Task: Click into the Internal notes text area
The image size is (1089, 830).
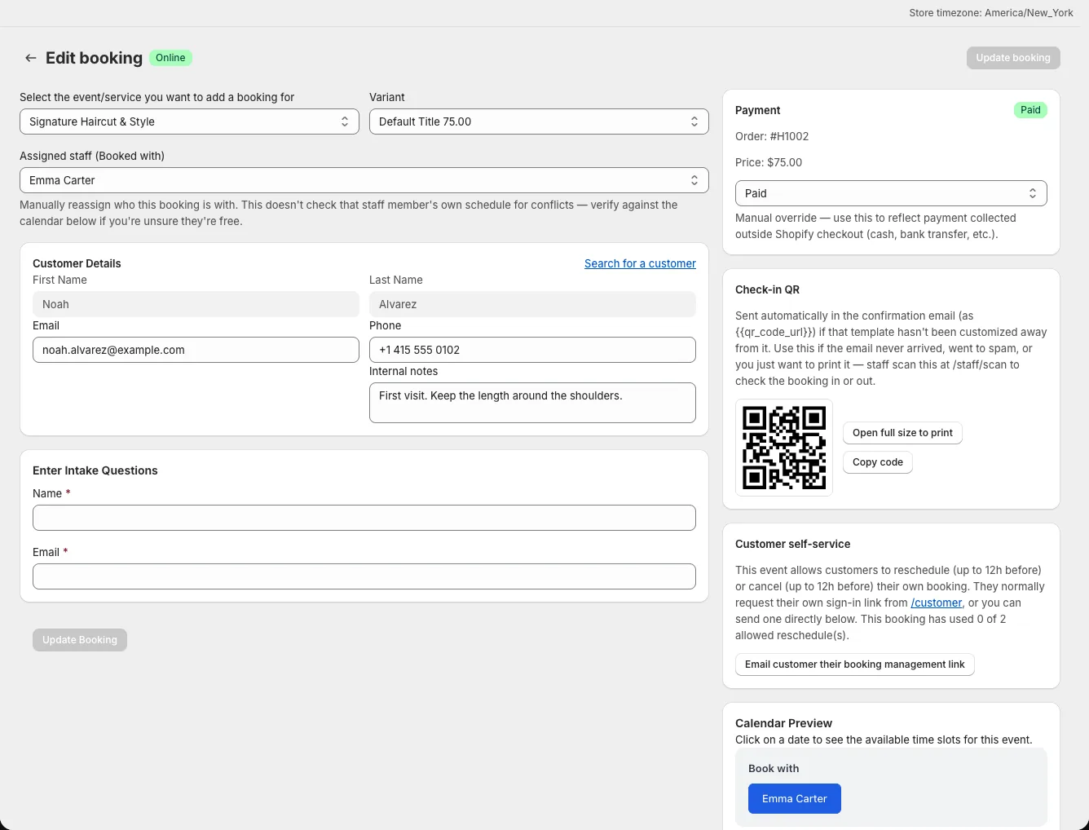Action: pos(532,403)
